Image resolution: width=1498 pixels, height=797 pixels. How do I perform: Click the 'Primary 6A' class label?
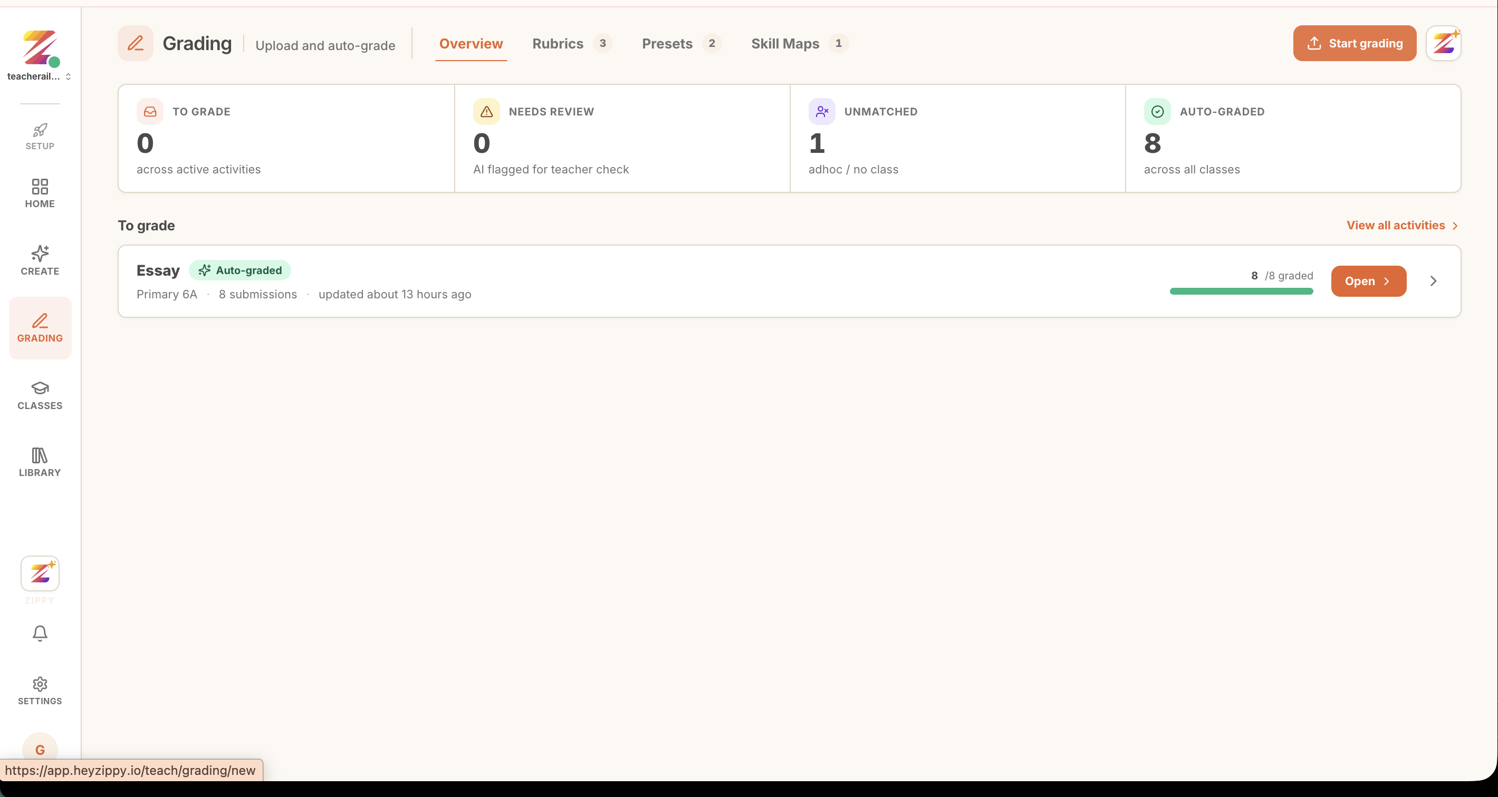click(x=167, y=295)
